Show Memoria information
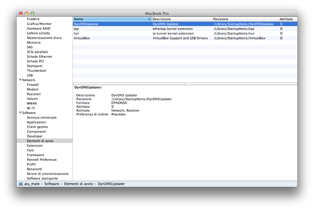Image resolution: width=314 pixels, height=210 pixels. (x=34, y=42)
